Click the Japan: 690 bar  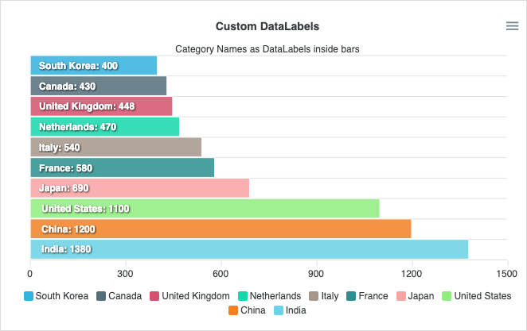pyautogui.click(x=139, y=188)
